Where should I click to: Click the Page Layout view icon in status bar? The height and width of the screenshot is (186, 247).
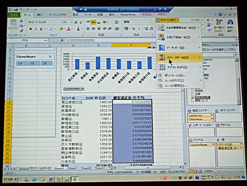[x=196, y=171]
